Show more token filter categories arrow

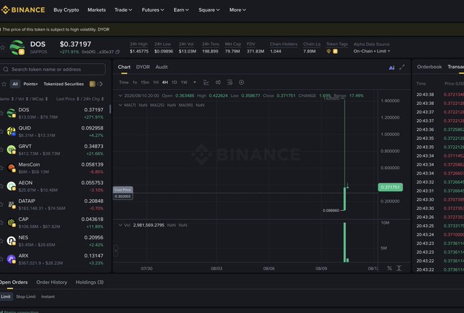click(101, 84)
